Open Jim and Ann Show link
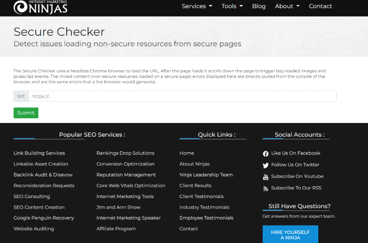 (x=118, y=207)
